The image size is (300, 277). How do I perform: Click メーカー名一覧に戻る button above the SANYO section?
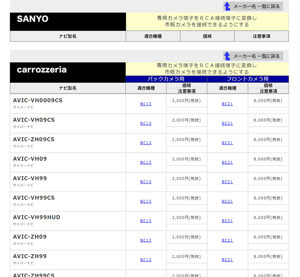coord(253,6)
